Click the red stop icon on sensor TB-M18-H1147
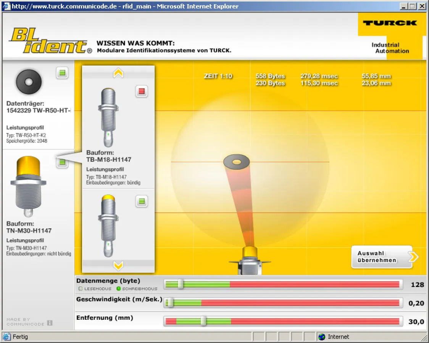 click(x=142, y=91)
